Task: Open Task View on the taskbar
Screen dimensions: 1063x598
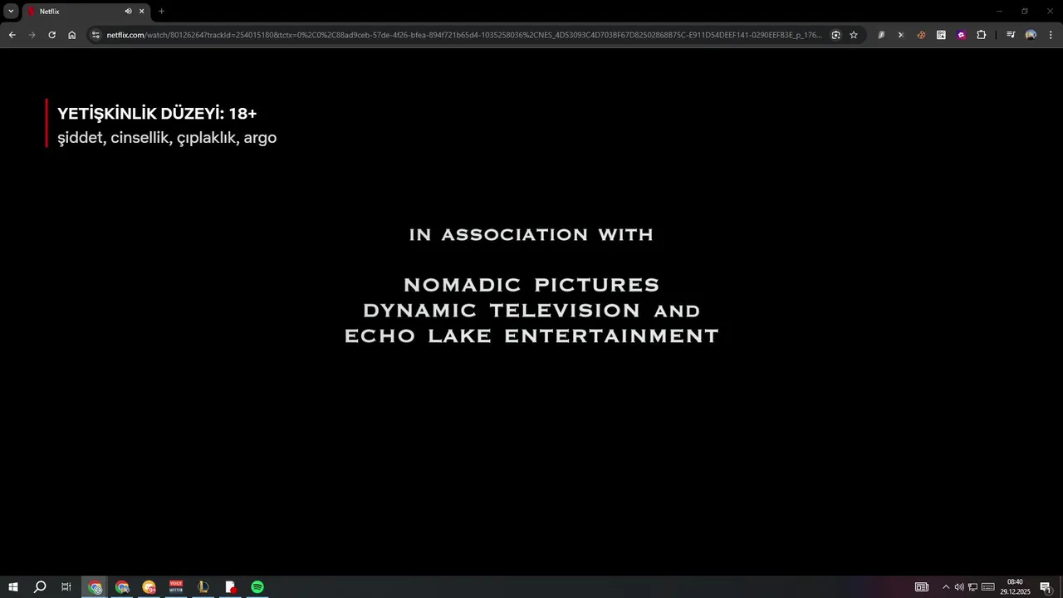Action: coord(66,587)
